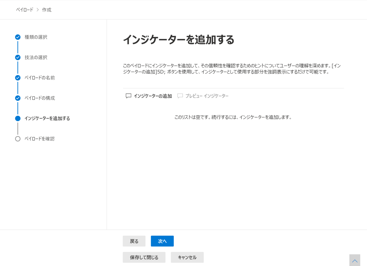The image size is (367, 266).
Task: Click the filled circle for インジケーターを追加する step
Action: (x=18, y=118)
